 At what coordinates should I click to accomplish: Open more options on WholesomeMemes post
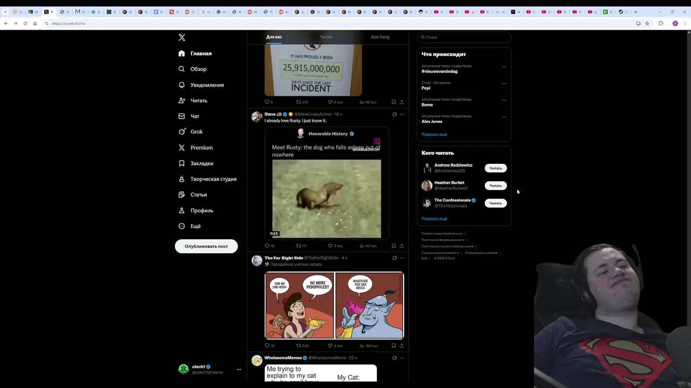coord(402,358)
